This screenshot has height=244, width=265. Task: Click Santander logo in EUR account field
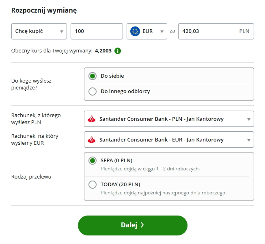tap(92, 140)
